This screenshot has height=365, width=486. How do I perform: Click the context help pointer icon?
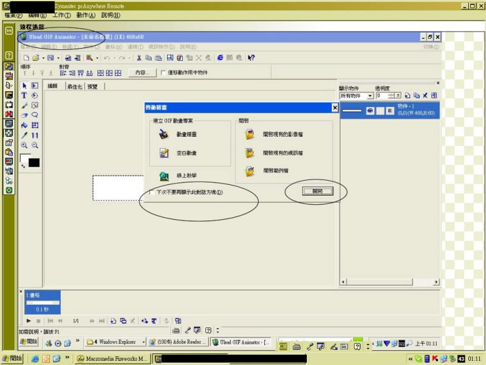click(x=251, y=58)
